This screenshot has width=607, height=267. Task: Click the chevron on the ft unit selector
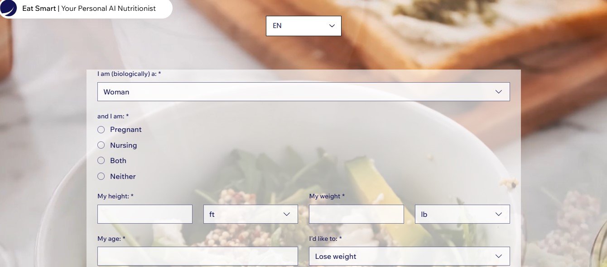[287, 214]
